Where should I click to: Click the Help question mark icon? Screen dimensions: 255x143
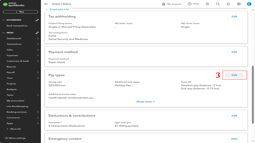(189, 4)
